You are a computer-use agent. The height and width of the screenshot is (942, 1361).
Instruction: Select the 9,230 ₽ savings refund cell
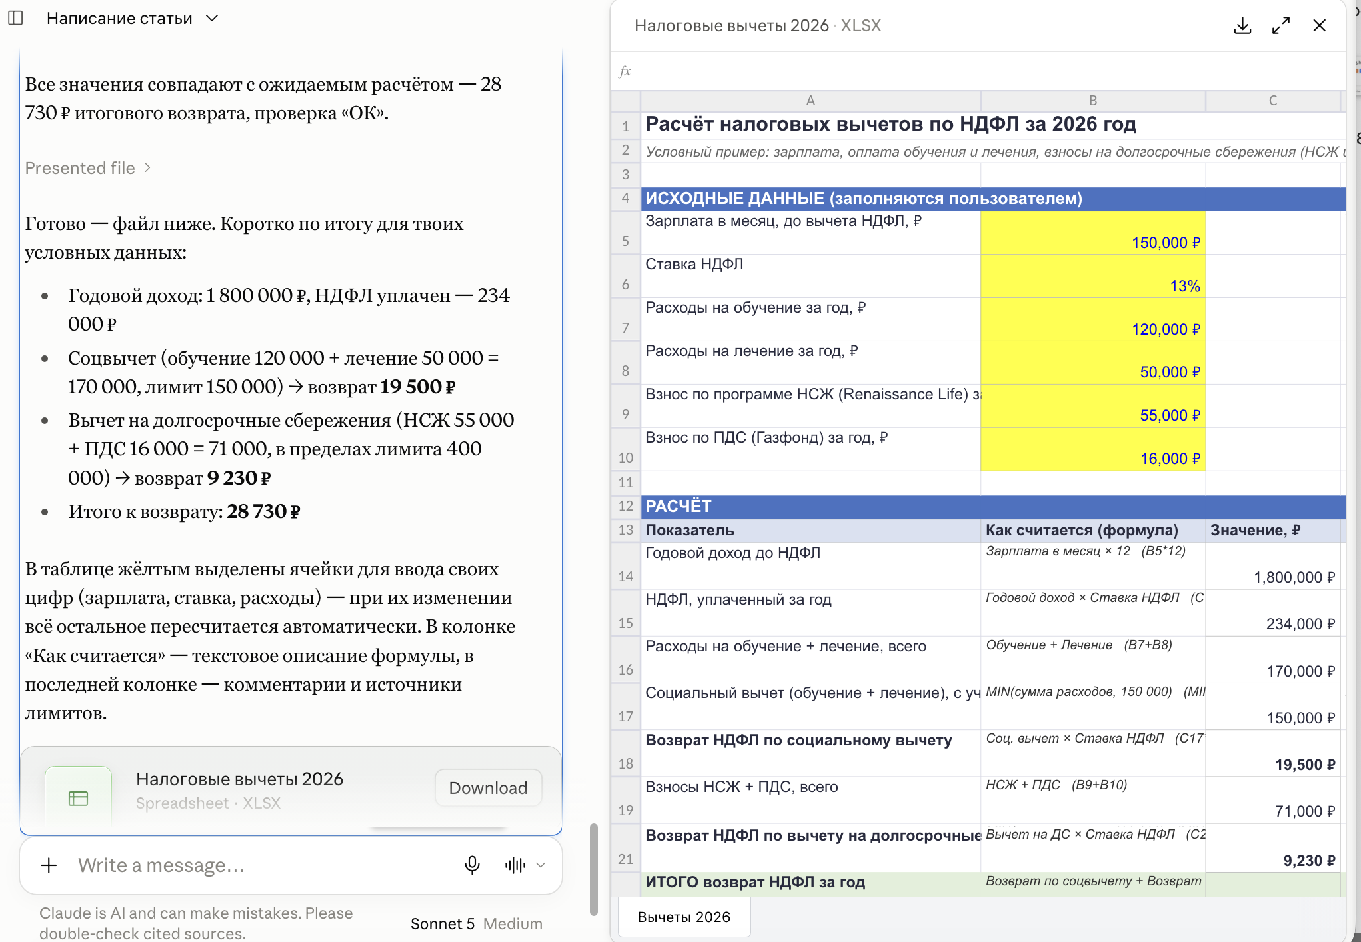coord(1273,848)
